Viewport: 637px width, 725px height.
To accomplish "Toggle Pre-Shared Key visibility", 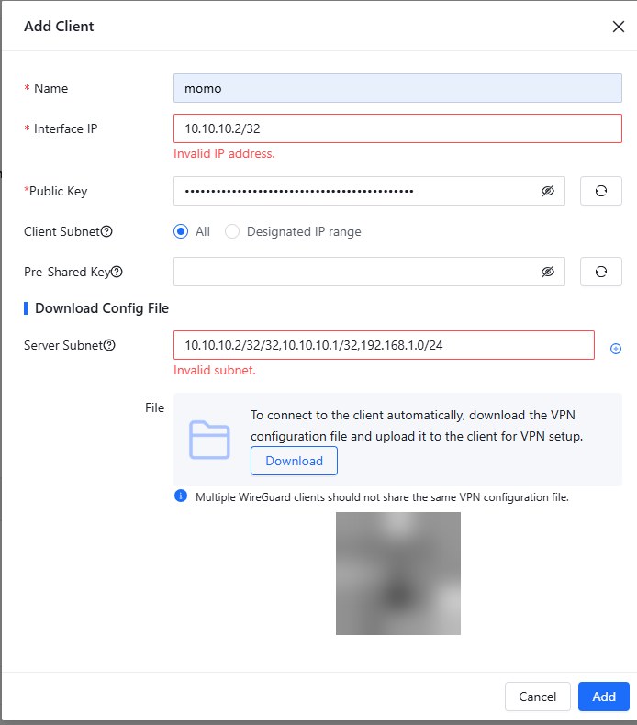I will (548, 272).
